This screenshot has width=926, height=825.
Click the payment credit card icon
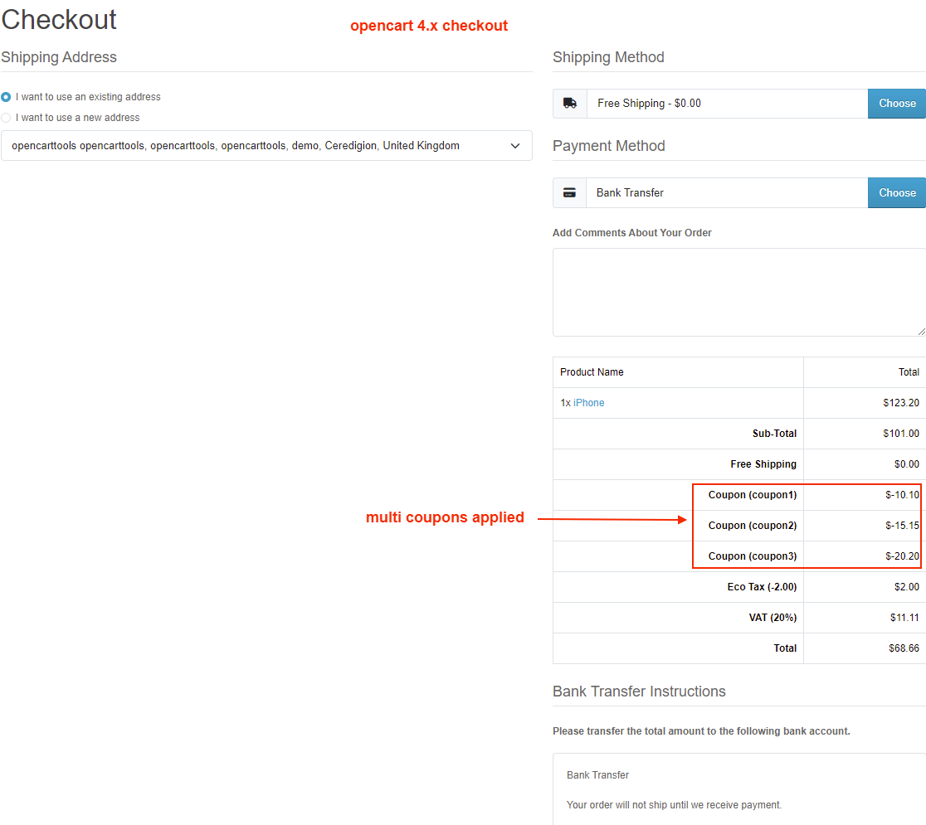569,192
